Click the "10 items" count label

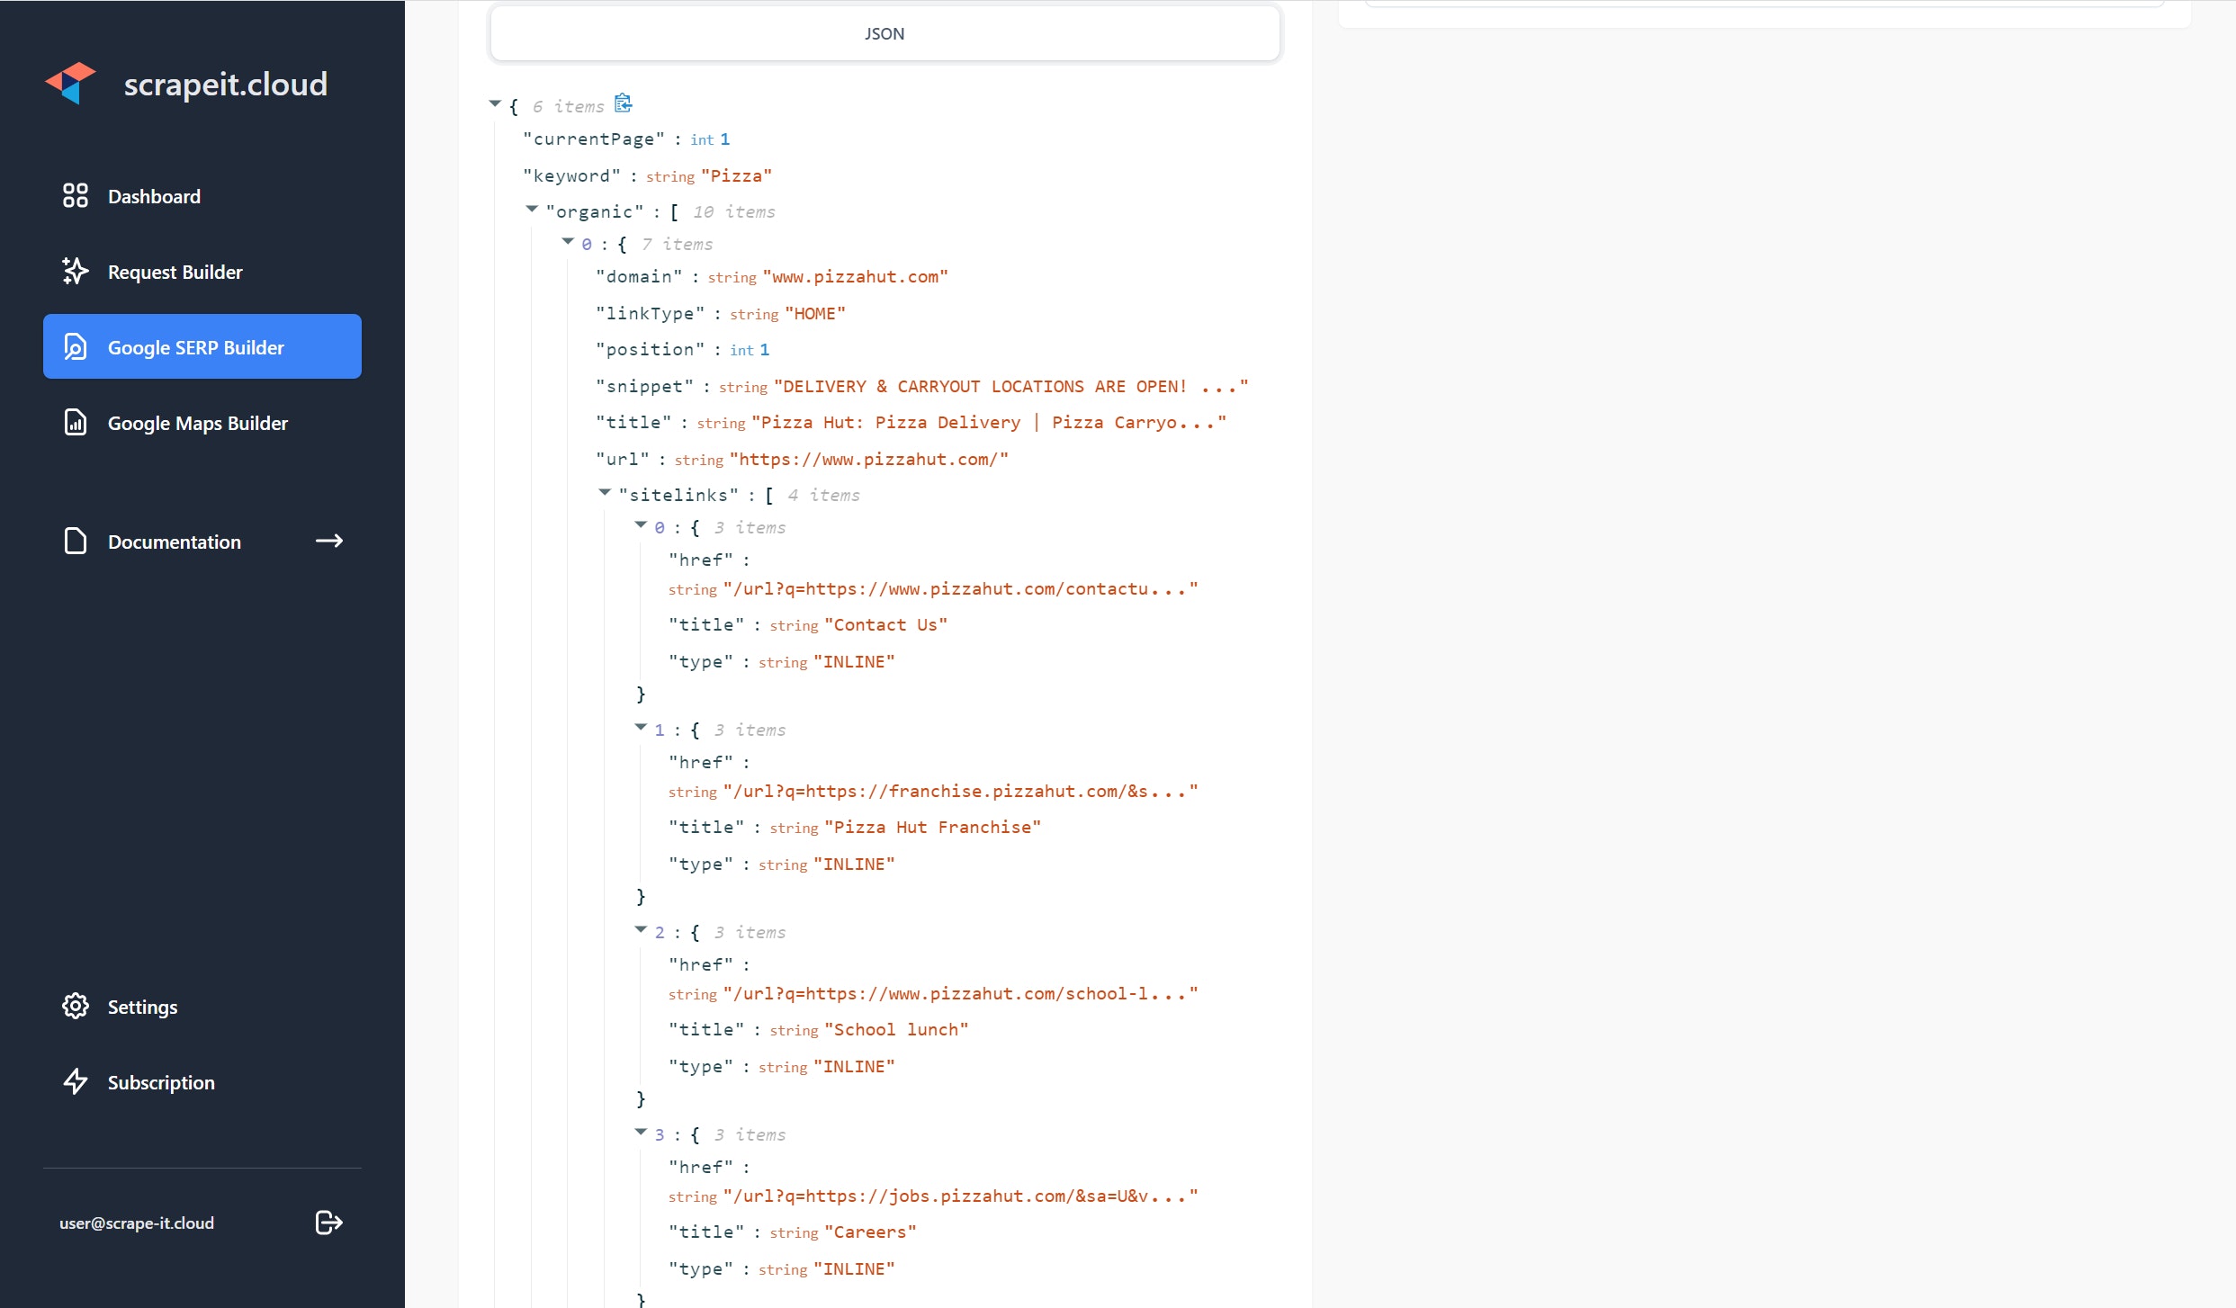click(734, 211)
